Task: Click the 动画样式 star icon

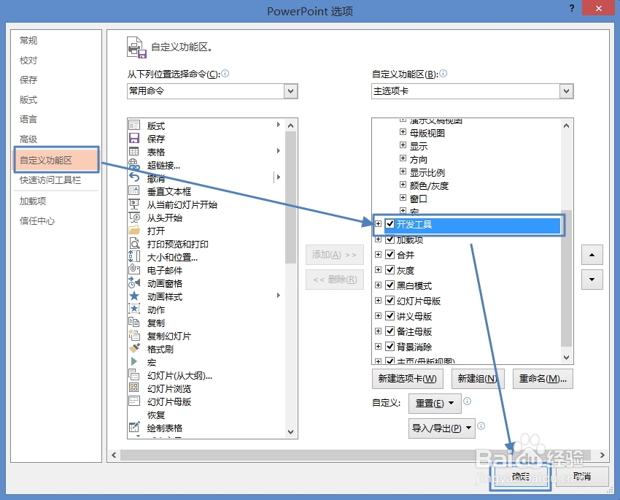Action: point(134,296)
